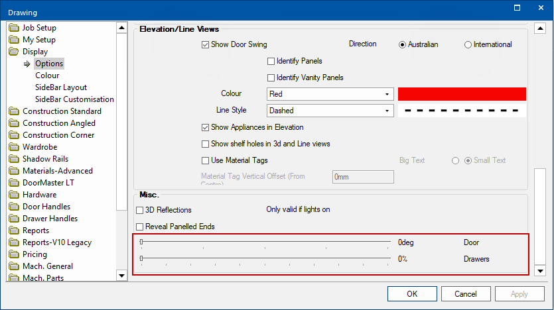Enable Use Material Tags checkbox
This screenshot has width=554, height=310.
205,160
